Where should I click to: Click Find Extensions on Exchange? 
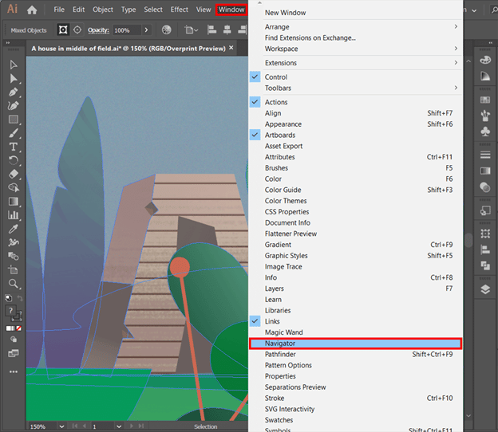point(310,37)
